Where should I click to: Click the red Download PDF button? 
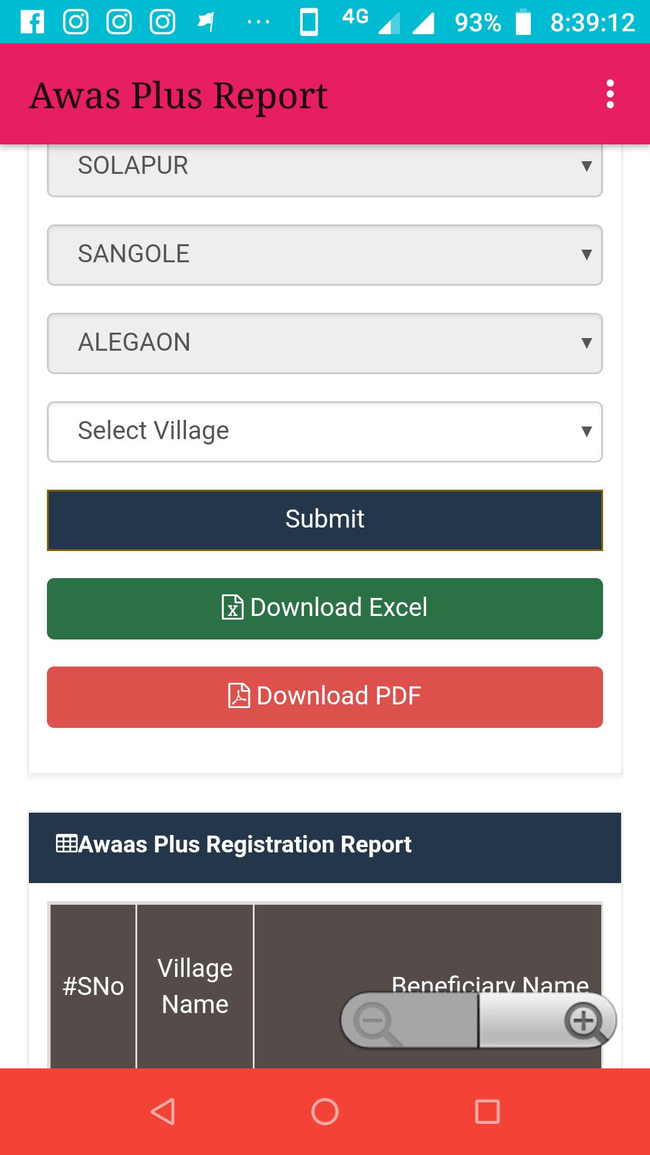coord(325,697)
